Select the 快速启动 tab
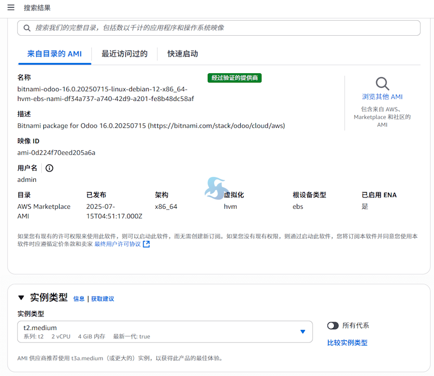 [182, 54]
